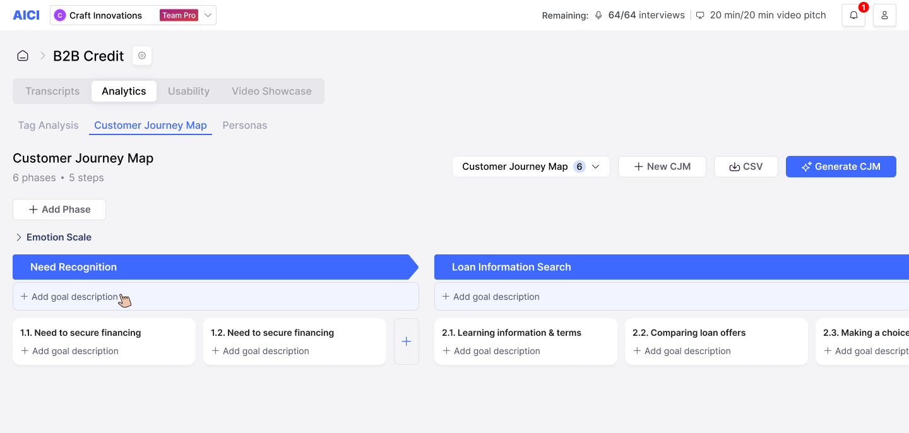Click the Team Pro badge
909x433 pixels.
[179, 15]
